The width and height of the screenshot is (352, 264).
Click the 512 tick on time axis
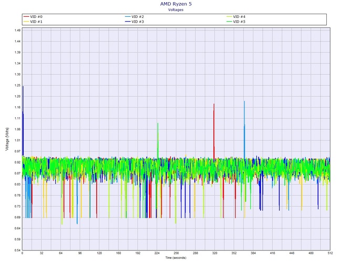tap(330, 253)
